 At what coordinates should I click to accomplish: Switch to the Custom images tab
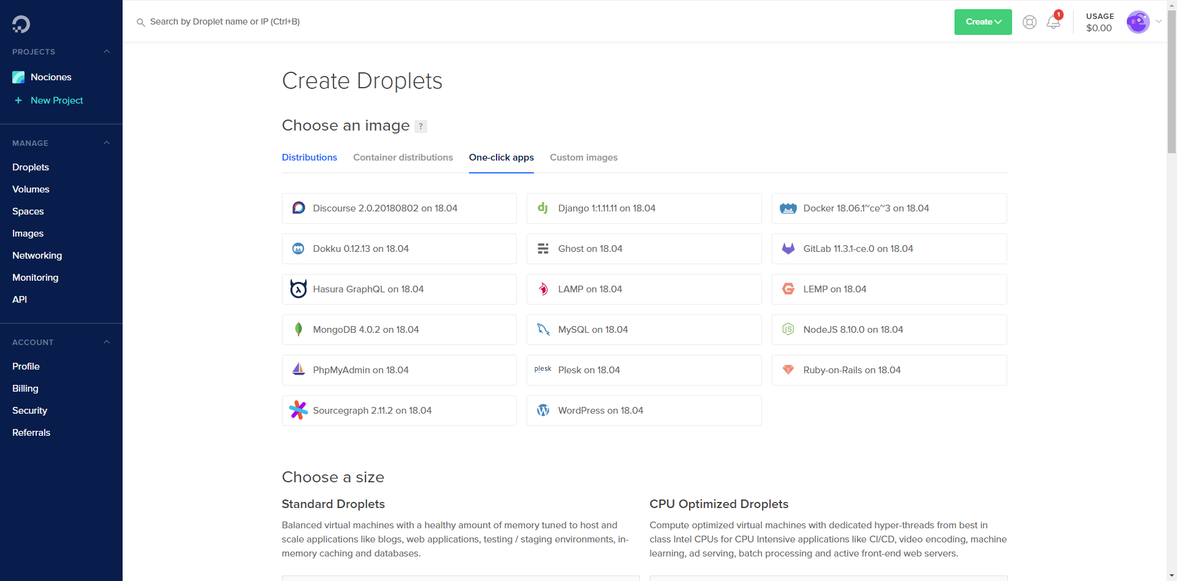[x=584, y=158]
